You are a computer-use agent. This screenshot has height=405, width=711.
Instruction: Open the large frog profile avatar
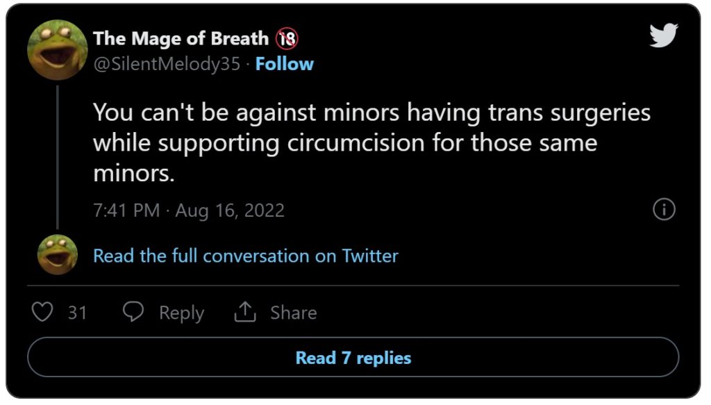tap(57, 51)
